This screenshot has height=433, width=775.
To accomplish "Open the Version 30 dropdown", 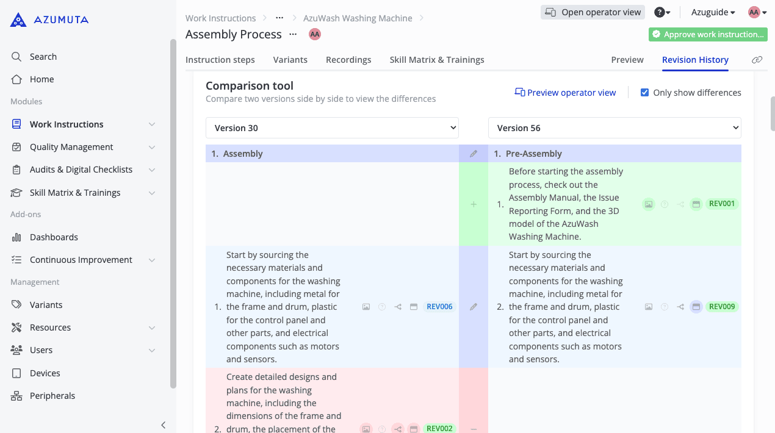I will coord(332,128).
